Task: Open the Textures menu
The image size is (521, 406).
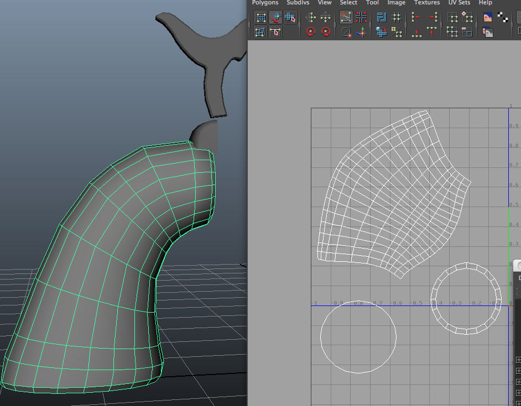Action: [x=426, y=3]
